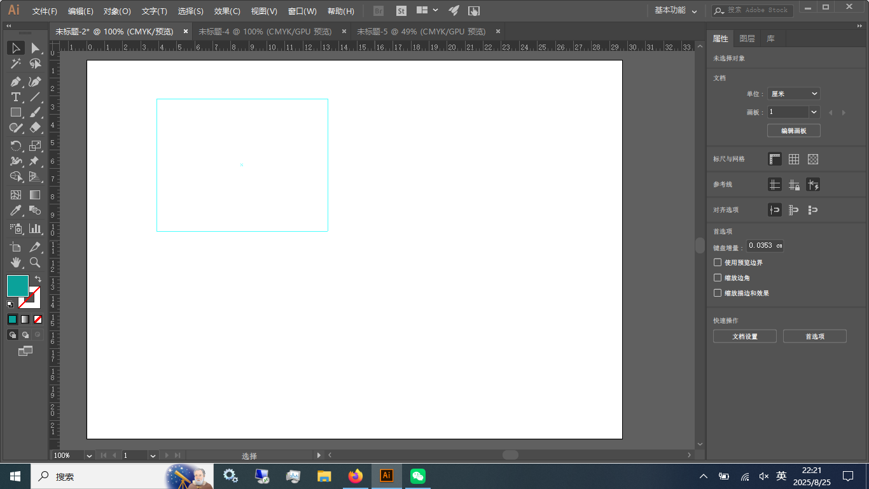Open the 文件(F) menu
The image size is (869, 489).
coord(45,11)
